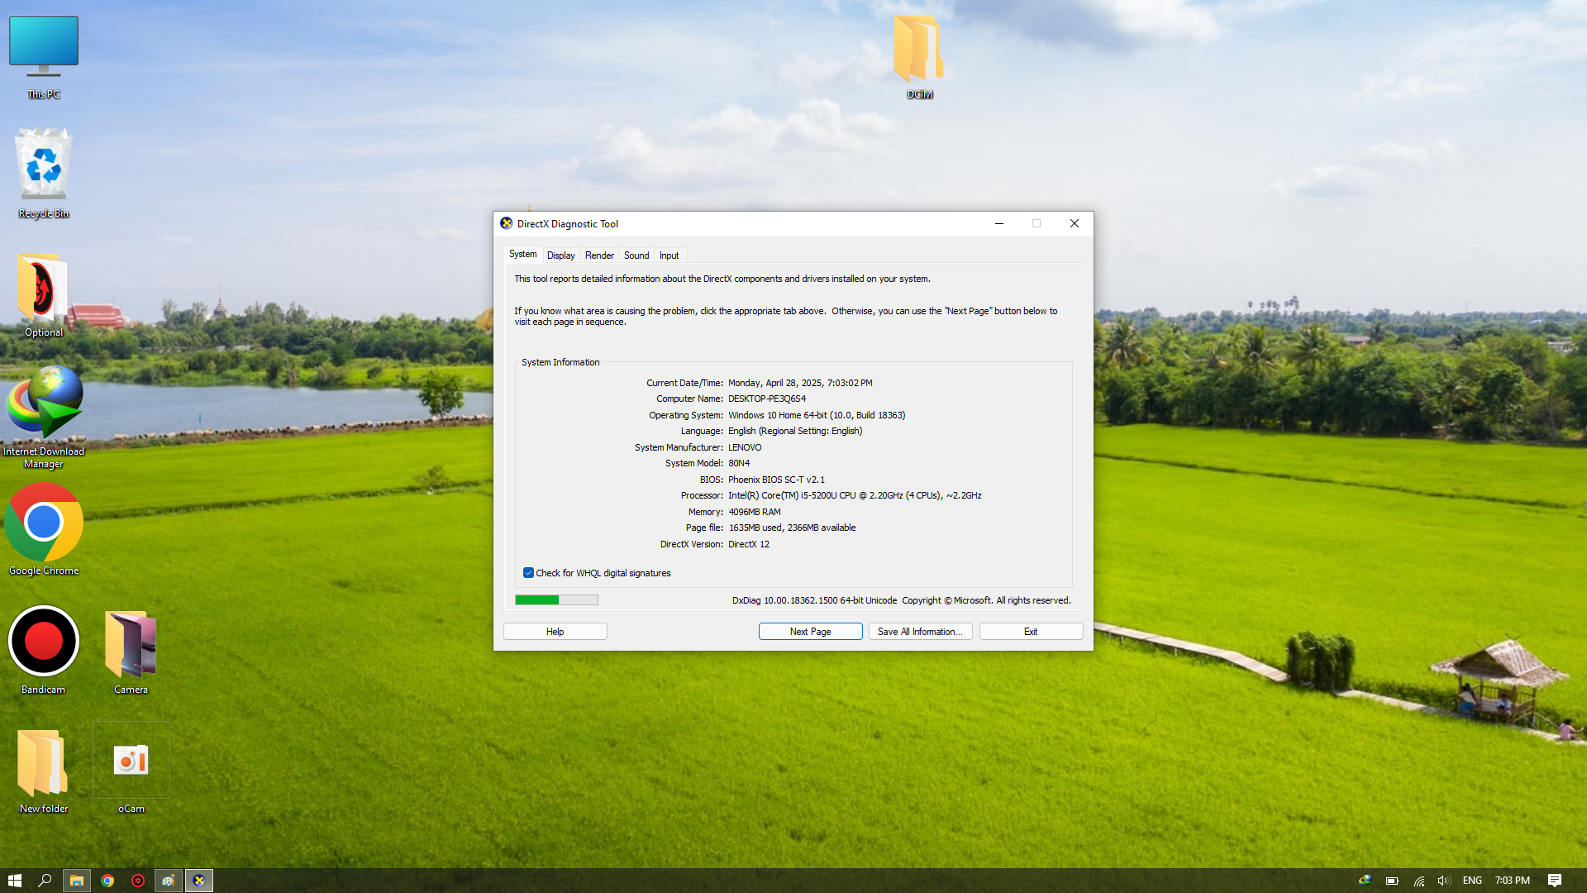Click Save All Information button
This screenshot has width=1587, height=893.
[920, 632]
